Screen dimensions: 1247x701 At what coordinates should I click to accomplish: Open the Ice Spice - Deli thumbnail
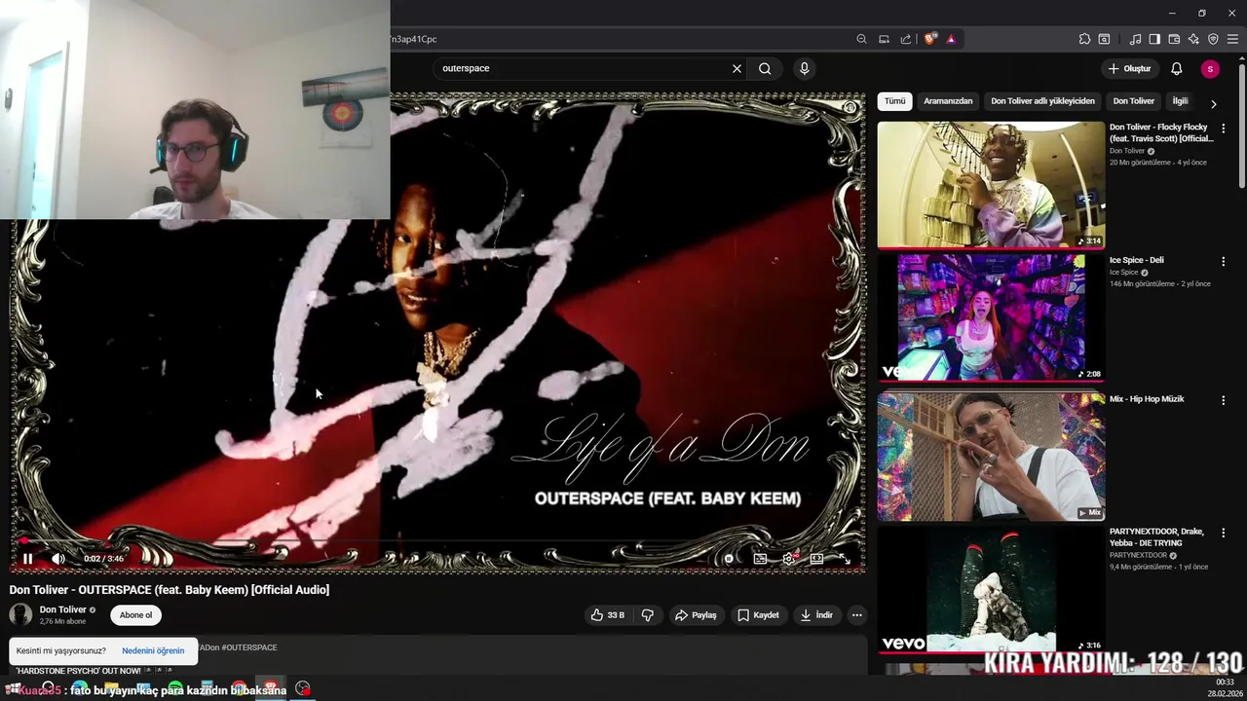991,317
